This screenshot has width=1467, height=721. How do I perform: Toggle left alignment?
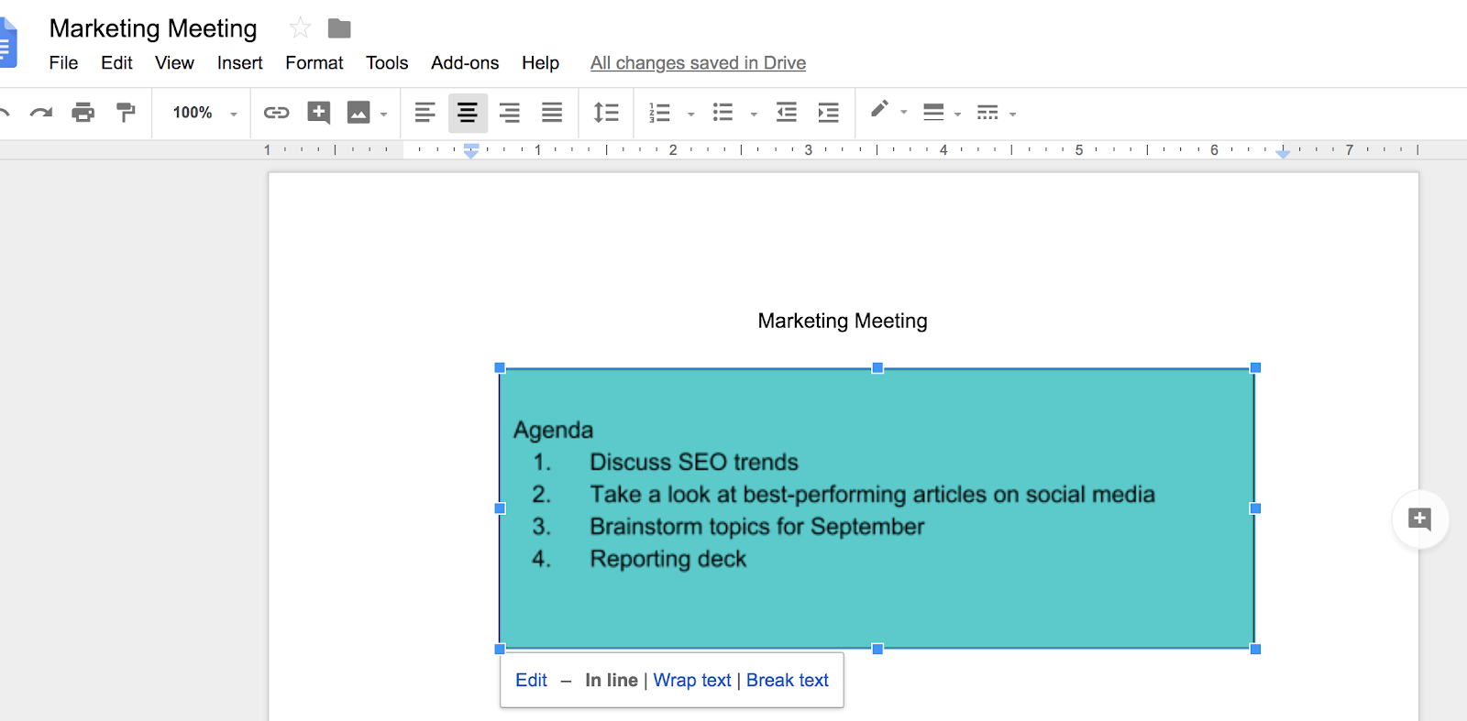[425, 113]
